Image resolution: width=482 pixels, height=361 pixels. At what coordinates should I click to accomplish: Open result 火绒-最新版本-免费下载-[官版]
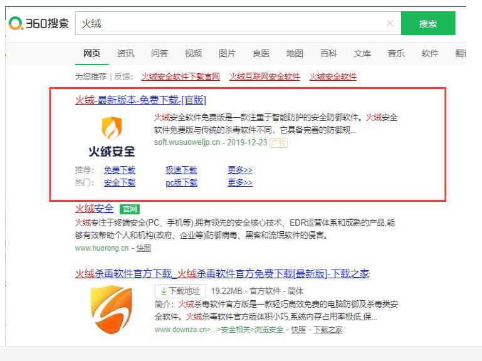point(140,100)
